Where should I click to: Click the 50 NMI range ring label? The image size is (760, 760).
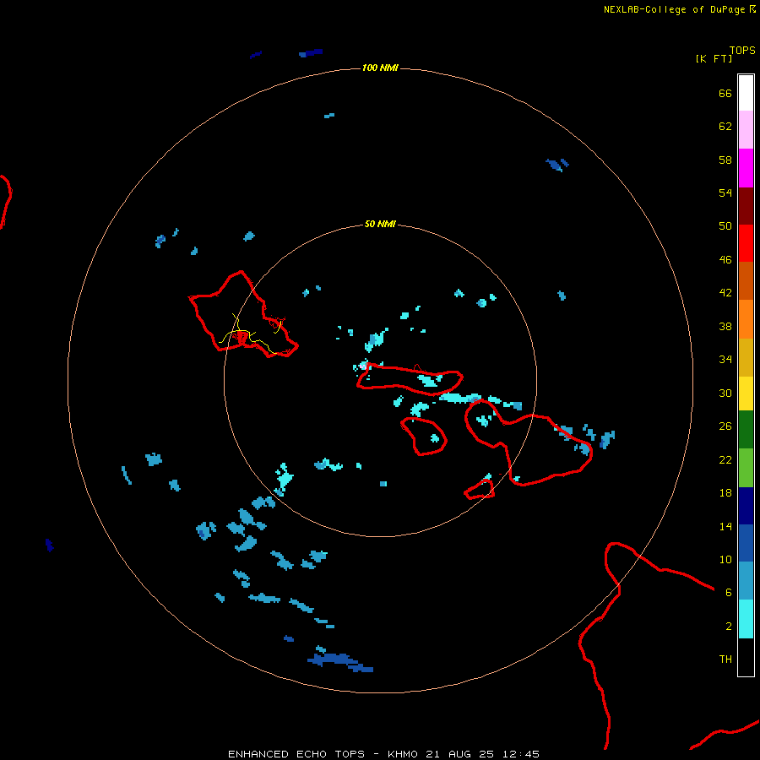click(380, 224)
